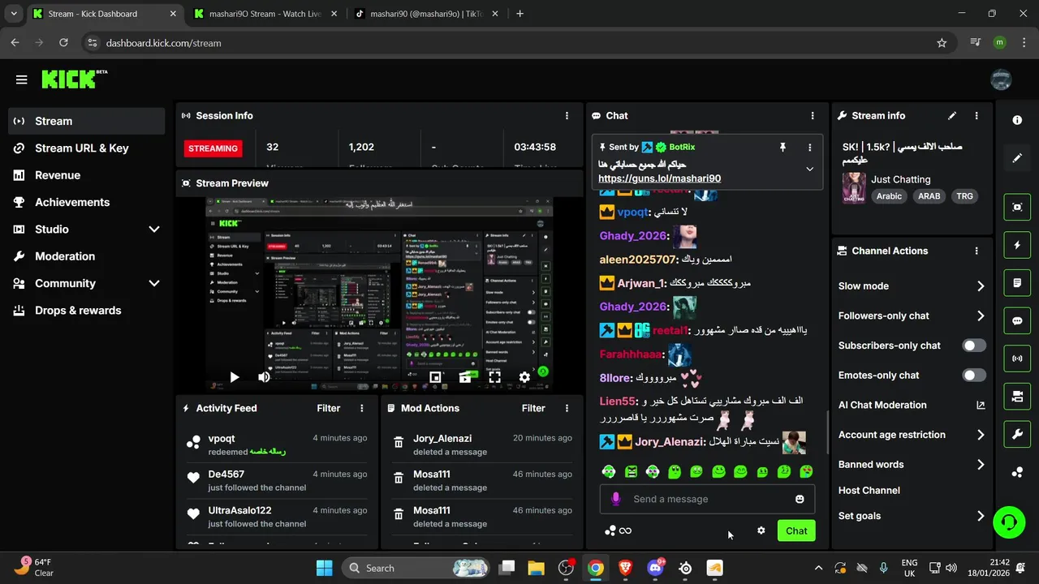This screenshot has height=584, width=1039.
Task: Enable Emotes-only chat
Action: pos(974,376)
